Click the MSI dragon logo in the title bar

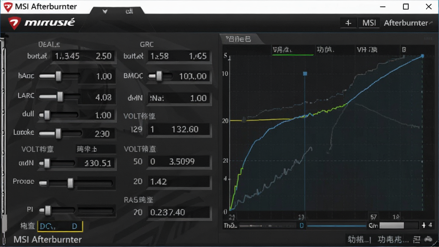[x=8, y=7]
